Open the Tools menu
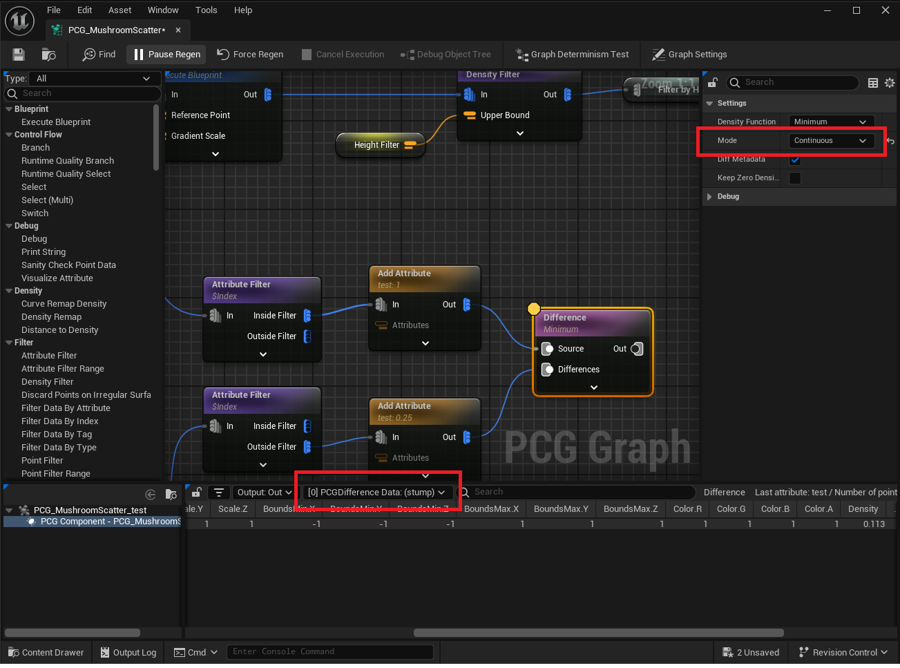This screenshot has width=900, height=668. point(206,10)
